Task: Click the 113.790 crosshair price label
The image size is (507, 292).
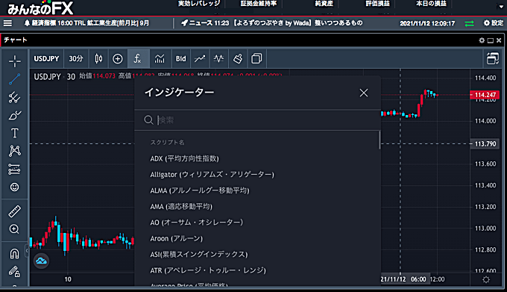Action: pos(485,143)
